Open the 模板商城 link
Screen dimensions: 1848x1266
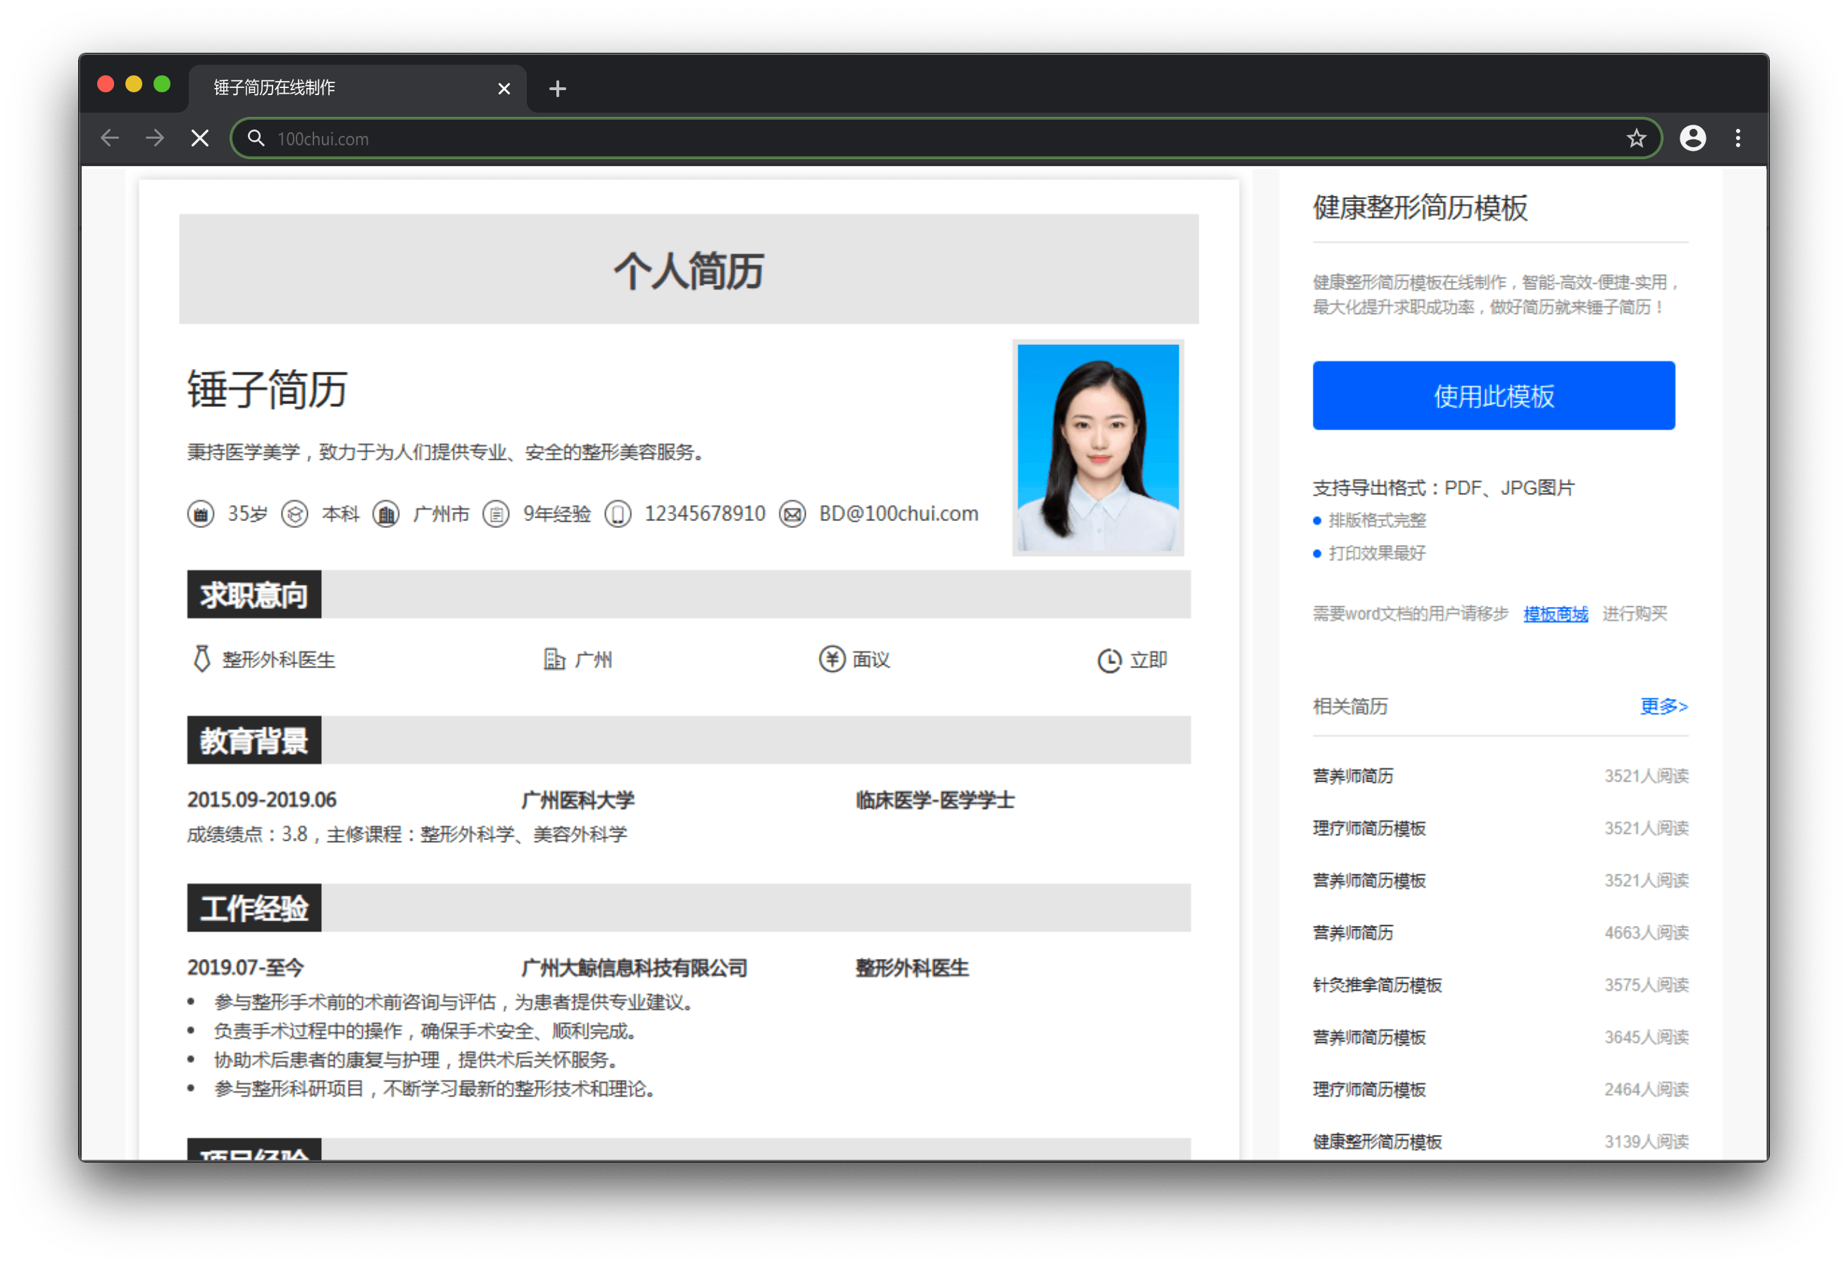click(1555, 614)
